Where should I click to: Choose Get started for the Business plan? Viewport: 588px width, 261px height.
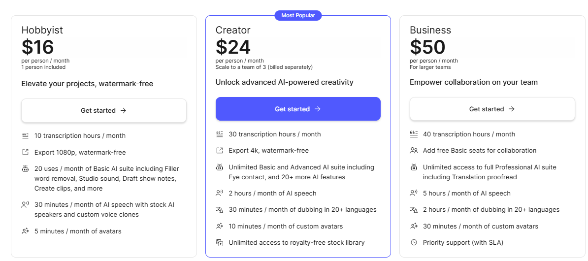coord(492,109)
